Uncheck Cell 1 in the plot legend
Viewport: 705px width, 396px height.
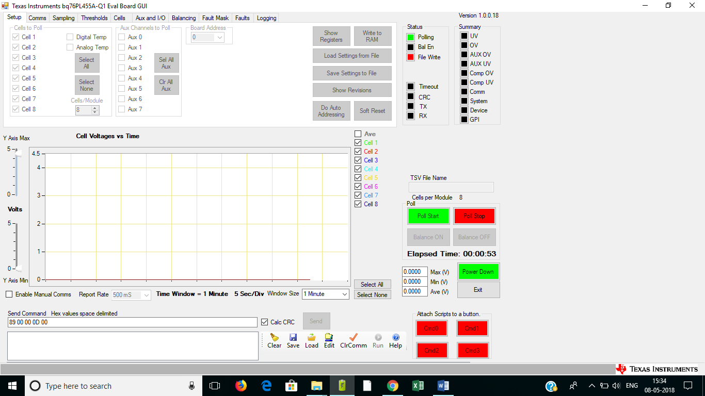pyautogui.click(x=358, y=143)
